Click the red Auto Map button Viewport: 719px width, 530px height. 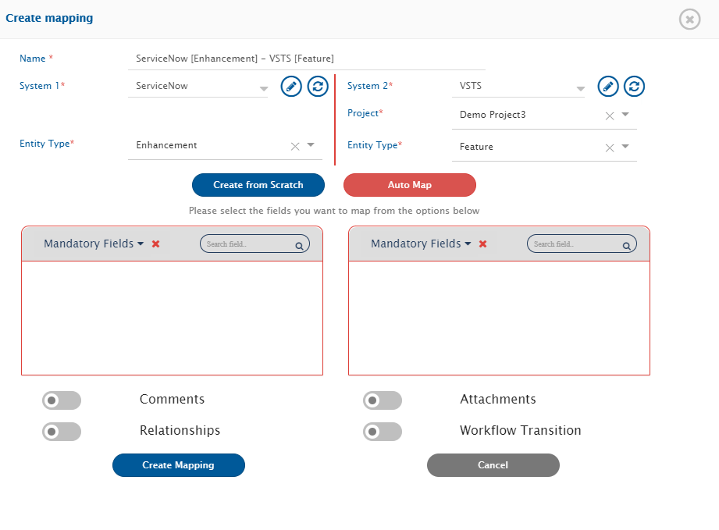tap(409, 185)
